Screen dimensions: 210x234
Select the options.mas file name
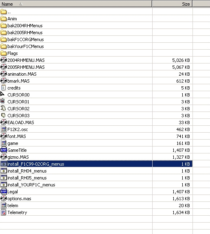pyautogui.click(x=19, y=199)
